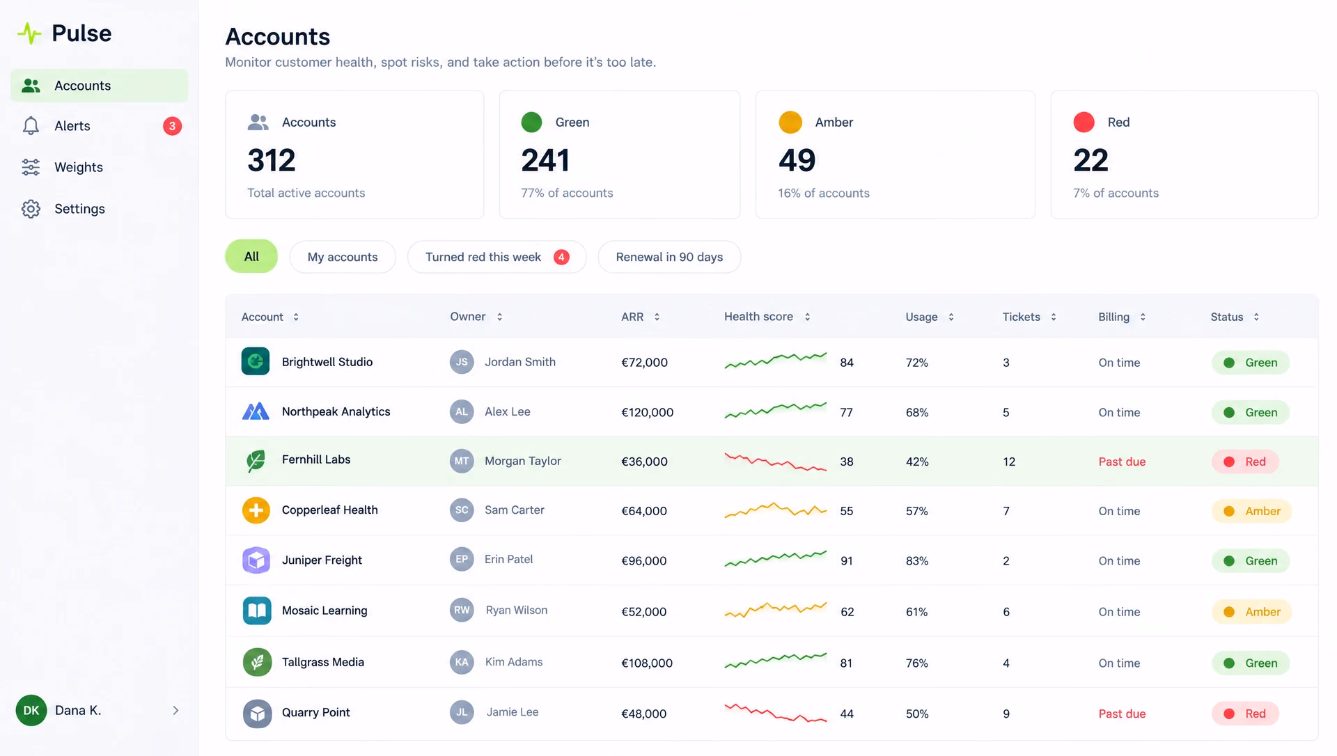
Task: Switch to My accounts filter
Action: [343, 257]
